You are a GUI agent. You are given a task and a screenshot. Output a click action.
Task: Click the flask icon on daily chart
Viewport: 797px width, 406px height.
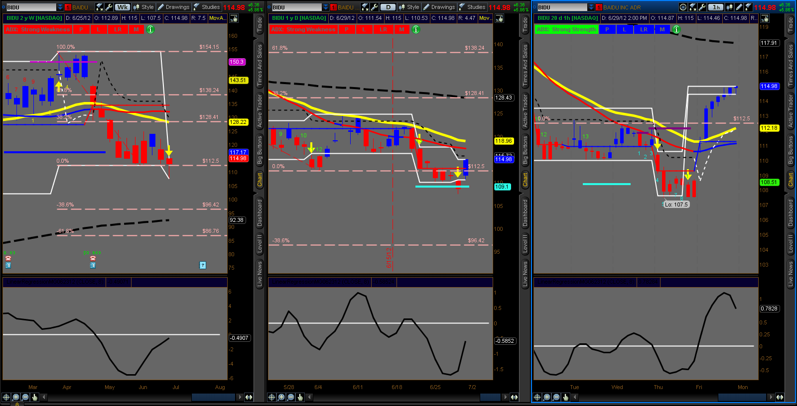[365, 7]
